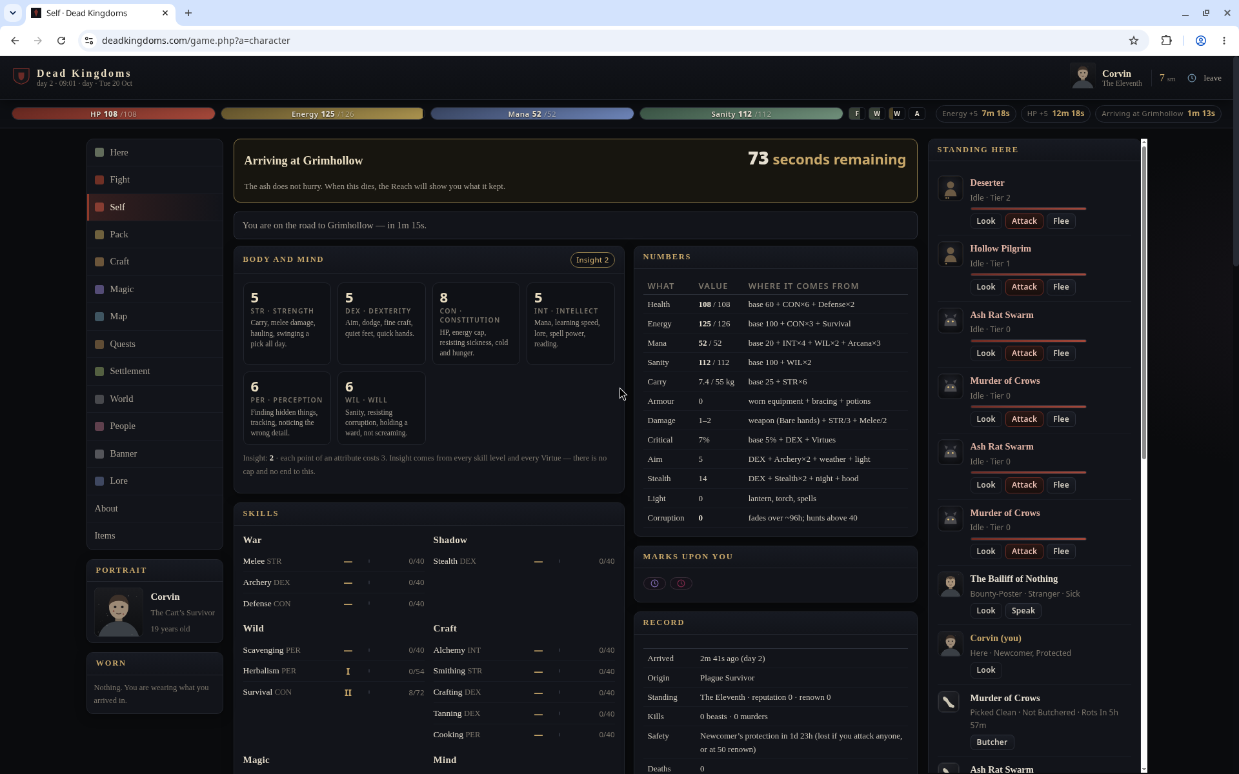Click the Murder of Crows carcass icon
This screenshot has height=774, width=1239.
point(950,702)
